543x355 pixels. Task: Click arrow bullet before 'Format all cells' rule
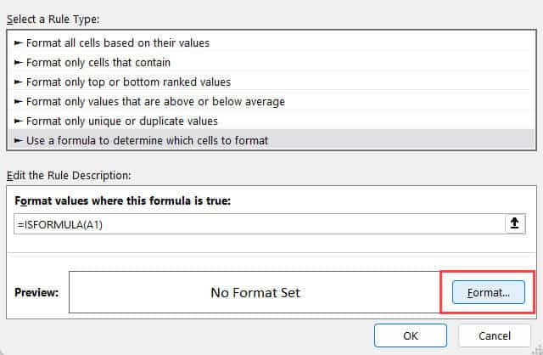pos(19,42)
